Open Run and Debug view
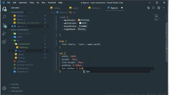The width and height of the screenshot is (169, 95). (4, 34)
